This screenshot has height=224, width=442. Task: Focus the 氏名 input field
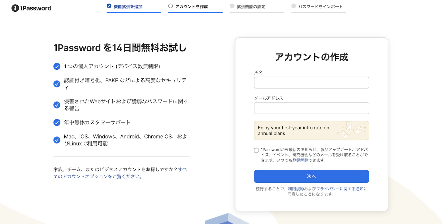[311, 83]
